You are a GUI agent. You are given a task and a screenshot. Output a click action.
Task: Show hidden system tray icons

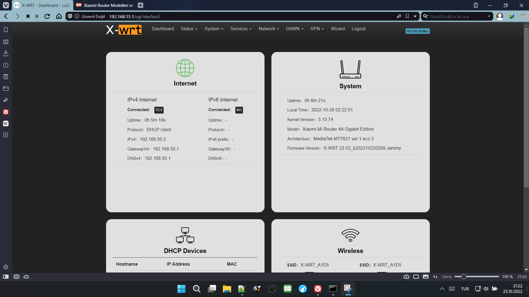pos(442,289)
